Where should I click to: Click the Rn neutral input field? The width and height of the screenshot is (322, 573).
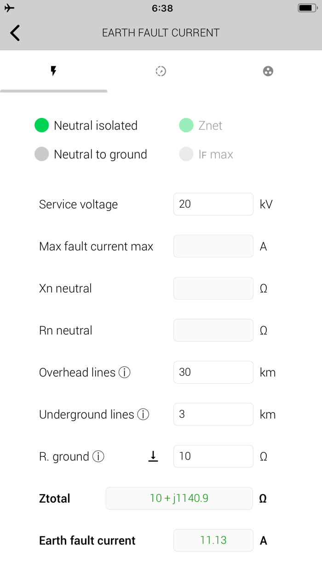(x=213, y=330)
